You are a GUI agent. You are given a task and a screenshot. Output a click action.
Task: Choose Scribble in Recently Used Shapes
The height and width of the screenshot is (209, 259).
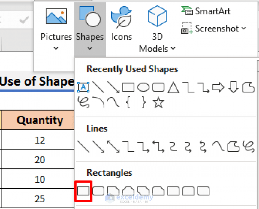(x=84, y=102)
